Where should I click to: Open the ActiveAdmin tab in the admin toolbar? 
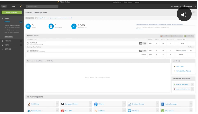point(117,2)
